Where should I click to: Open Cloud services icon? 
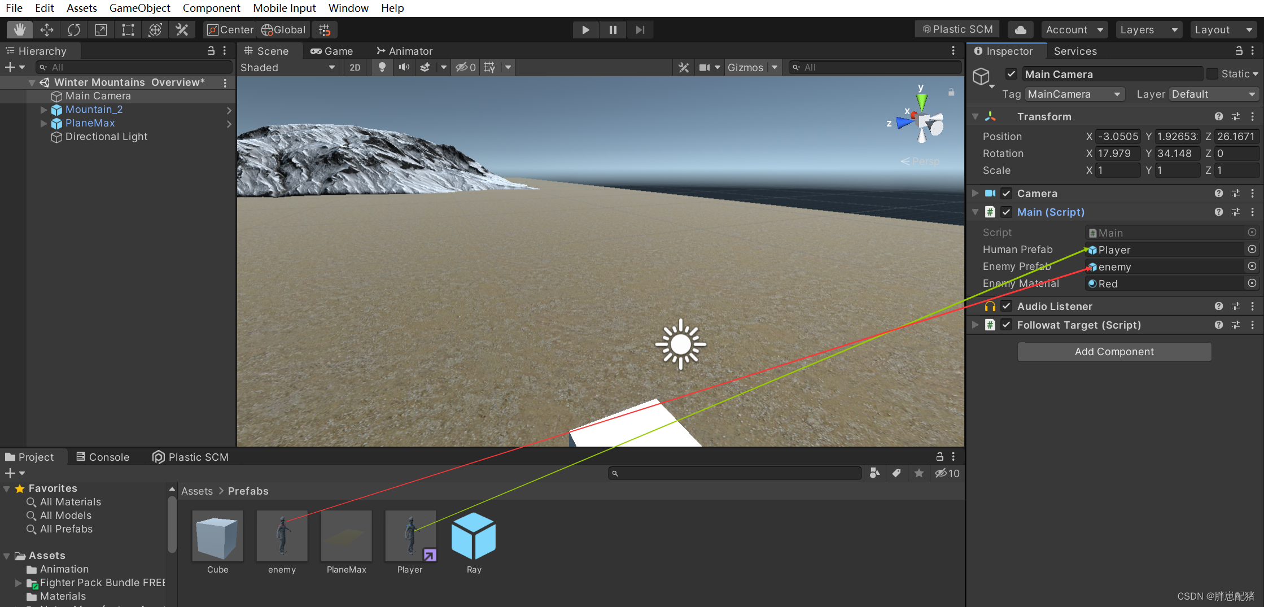1021,29
